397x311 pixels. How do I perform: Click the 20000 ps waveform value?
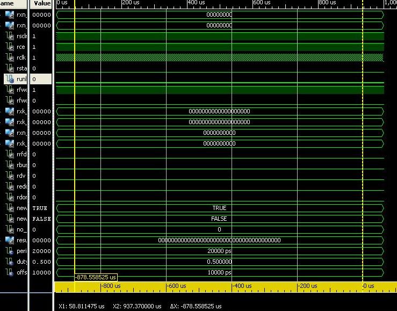(219, 251)
